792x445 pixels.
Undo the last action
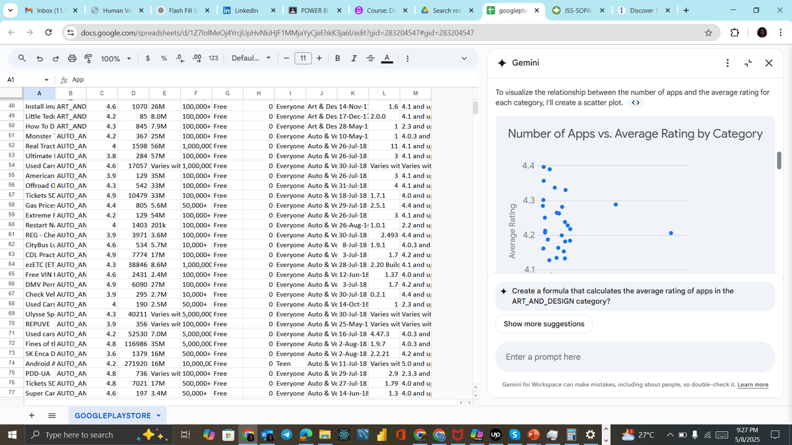coord(40,59)
